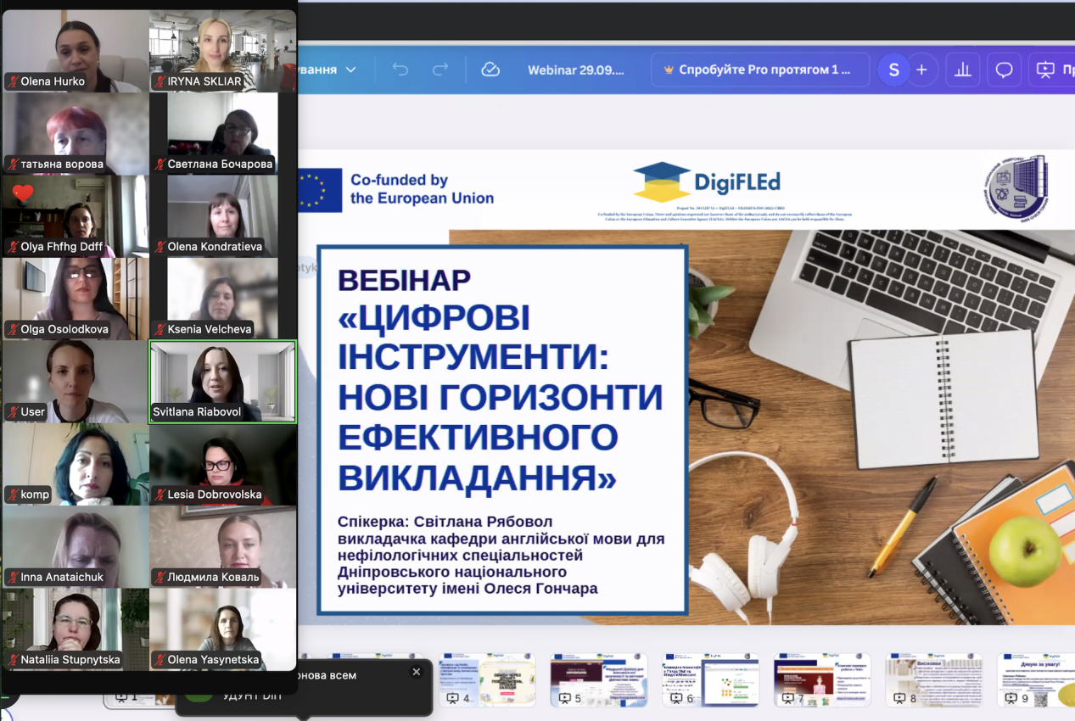Viewport: 1075px width, 721px height.
Task: Close the chat notification popup
Action: click(x=416, y=672)
